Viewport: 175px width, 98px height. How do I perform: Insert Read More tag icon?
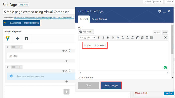pos(147,37)
